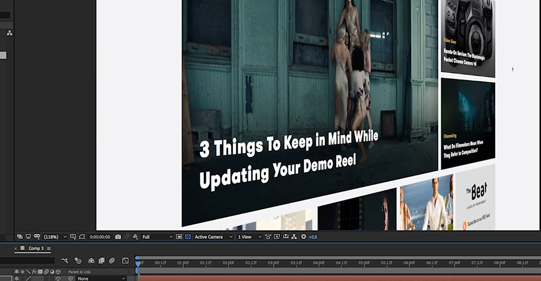Click The Beat logo card in viewer
This screenshot has height=281, width=541.
475,198
